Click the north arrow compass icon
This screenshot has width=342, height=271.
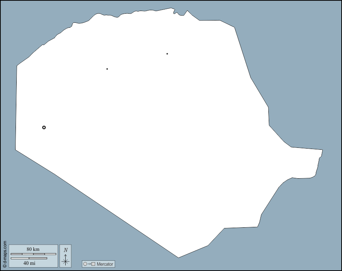pyautogui.click(x=65, y=256)
